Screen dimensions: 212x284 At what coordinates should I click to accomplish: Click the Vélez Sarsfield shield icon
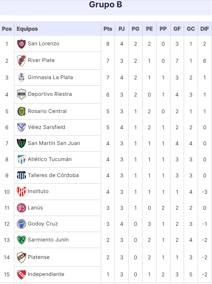[x=21, y=127]
